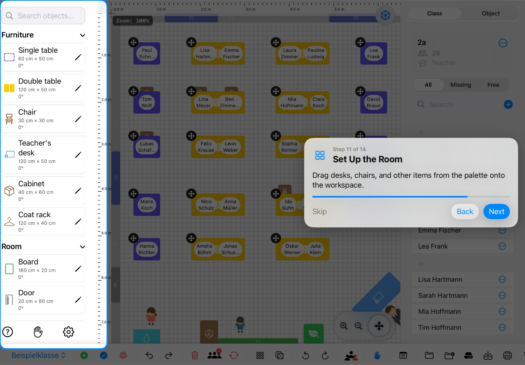The width and height of the screenshot is (525, 365).
Task: Click Back in the tutorial popup
Action: [x=465, y=212]
